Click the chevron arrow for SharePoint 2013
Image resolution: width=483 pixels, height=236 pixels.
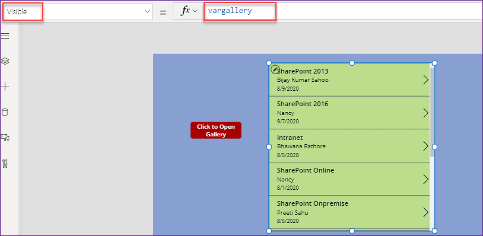425,79
